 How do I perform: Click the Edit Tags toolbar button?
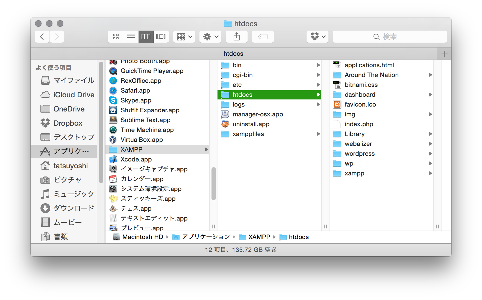point(263,37)
